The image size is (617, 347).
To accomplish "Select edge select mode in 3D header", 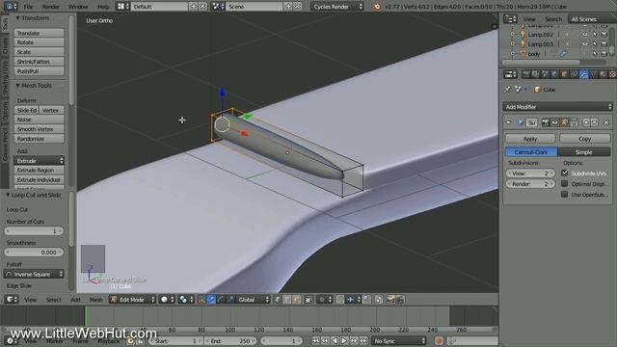I will click(x=287, y=300).
